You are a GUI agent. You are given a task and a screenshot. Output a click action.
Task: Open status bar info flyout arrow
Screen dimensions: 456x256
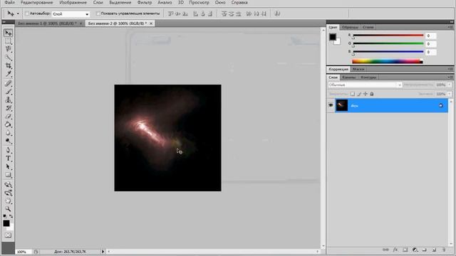click(103, 252)
